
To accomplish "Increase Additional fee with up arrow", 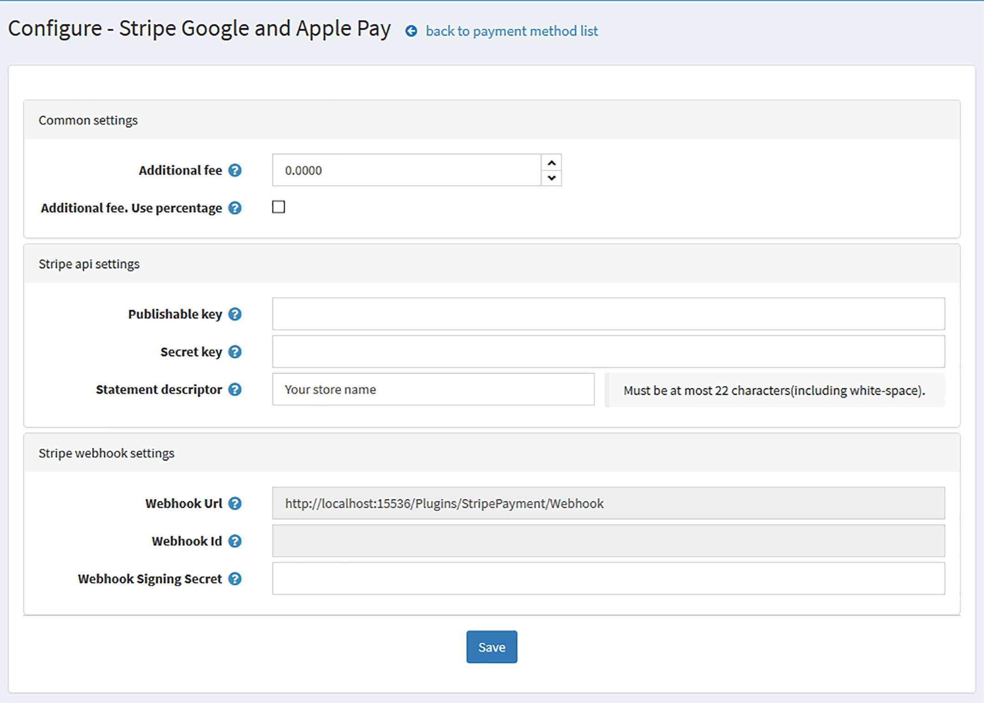I will (x=551, y=163).
